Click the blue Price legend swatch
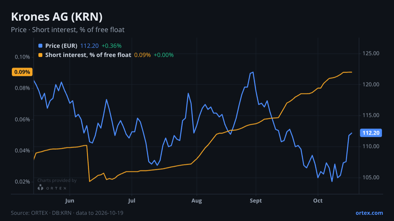 coord(40,46)
